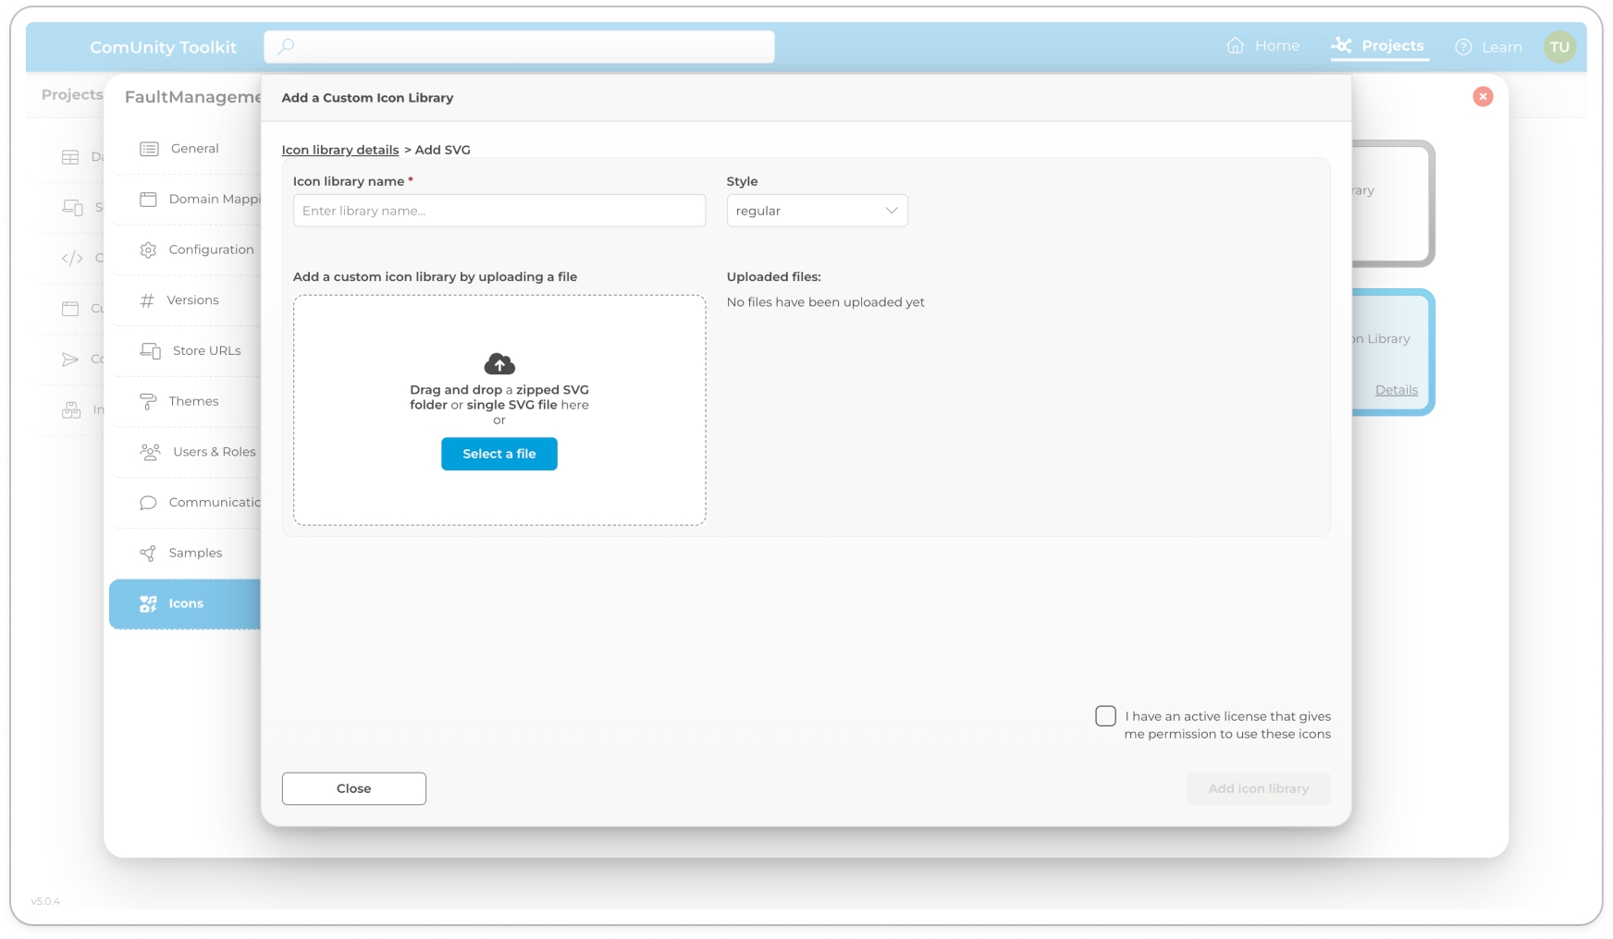Image resolution: width=1613 pixels, height=939 pixels.
Task: Click the Themes paint roller icon
Action: coord(148,401)
